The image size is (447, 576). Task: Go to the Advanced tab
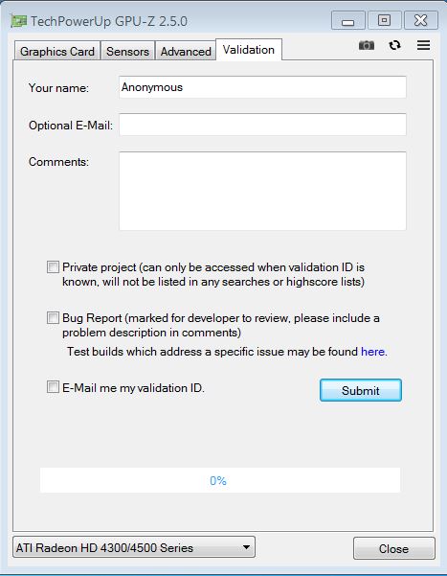186,51
